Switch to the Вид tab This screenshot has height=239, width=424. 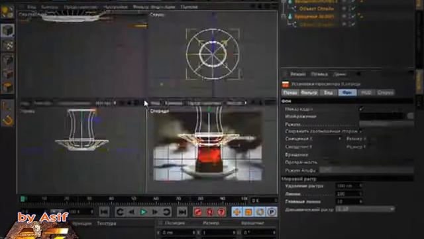[328, 93]
